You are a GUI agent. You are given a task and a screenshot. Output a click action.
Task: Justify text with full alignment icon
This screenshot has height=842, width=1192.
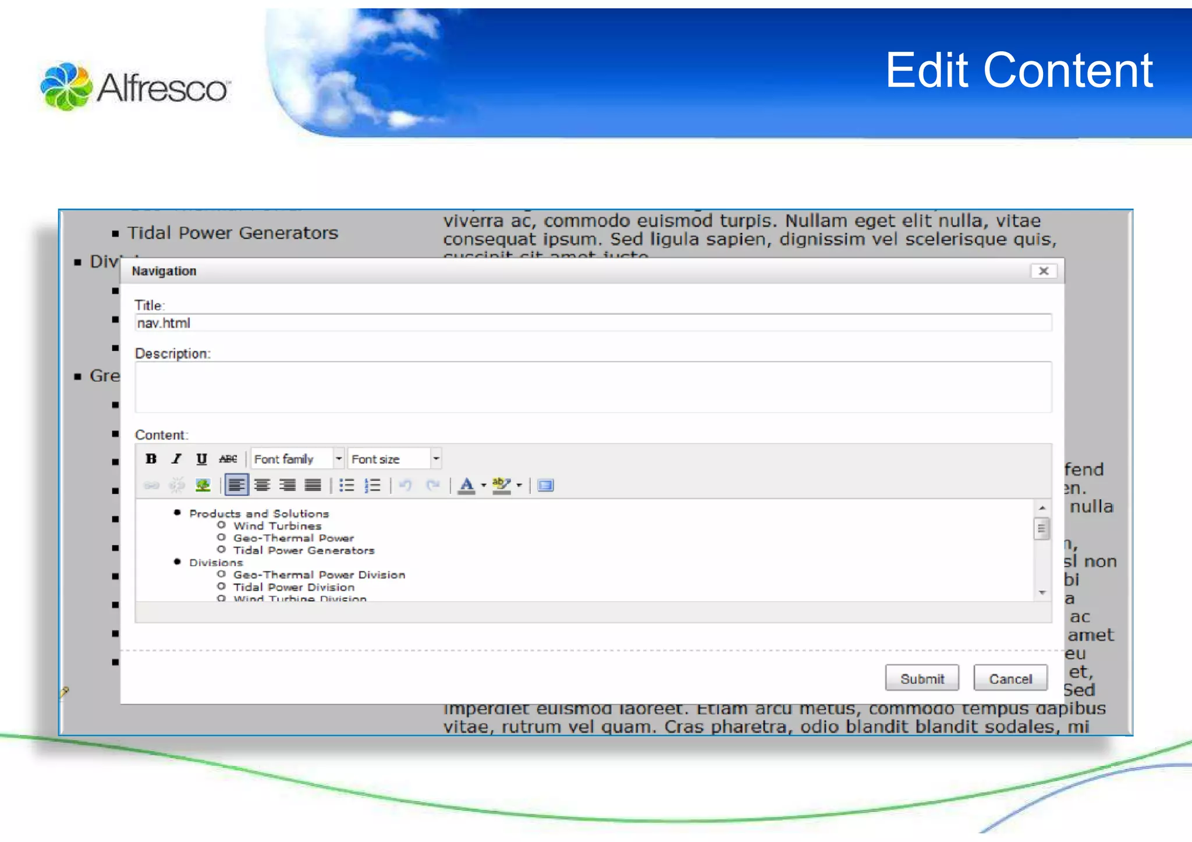(x=313, y=485)
